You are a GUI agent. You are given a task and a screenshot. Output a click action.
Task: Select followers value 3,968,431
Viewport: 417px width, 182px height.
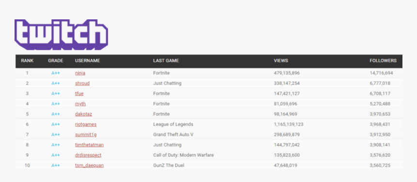click(x=380, y=124)
